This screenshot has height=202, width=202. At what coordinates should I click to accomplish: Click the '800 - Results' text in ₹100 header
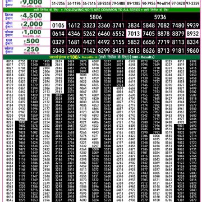(x=143, y=57)
